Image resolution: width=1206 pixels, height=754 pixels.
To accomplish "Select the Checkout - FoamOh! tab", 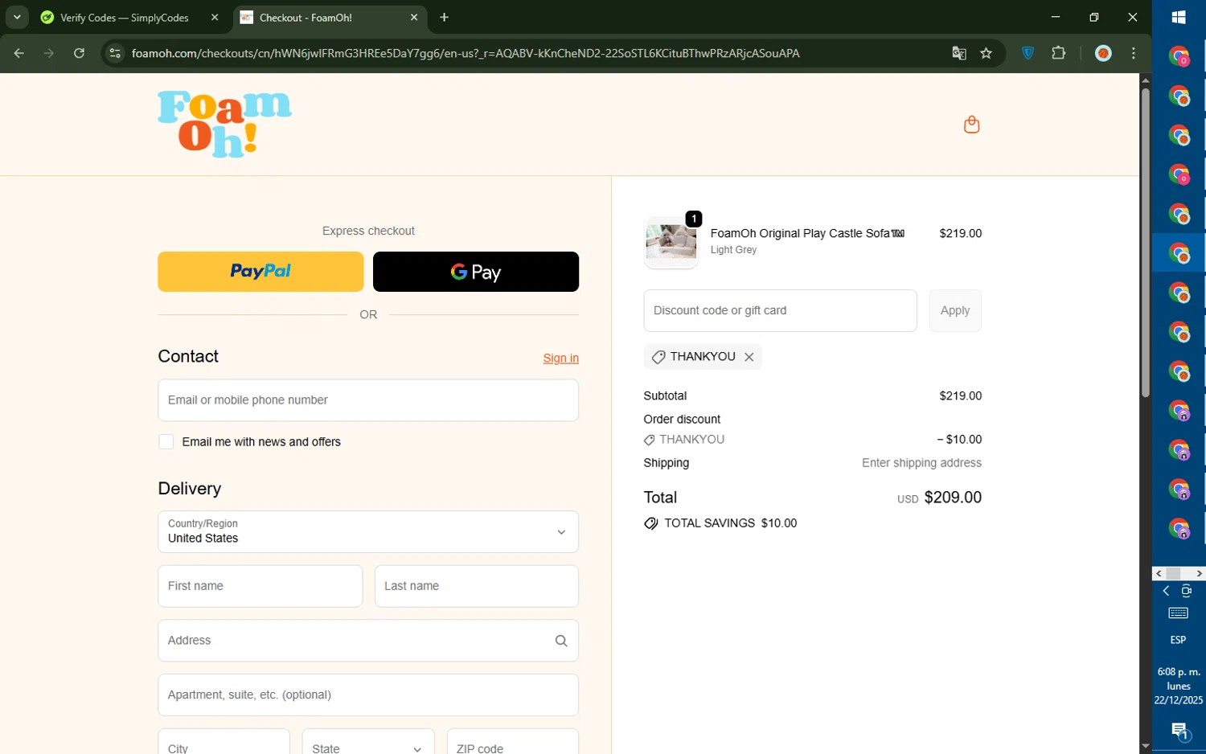I will tap(330, 17).
